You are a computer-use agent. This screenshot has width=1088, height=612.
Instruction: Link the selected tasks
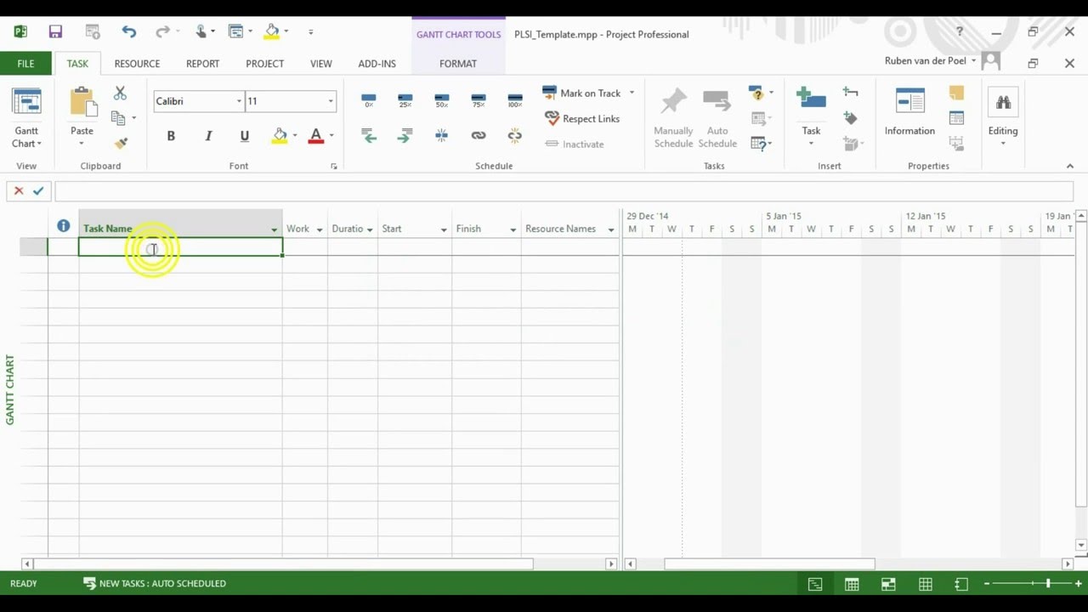[479, 135]
